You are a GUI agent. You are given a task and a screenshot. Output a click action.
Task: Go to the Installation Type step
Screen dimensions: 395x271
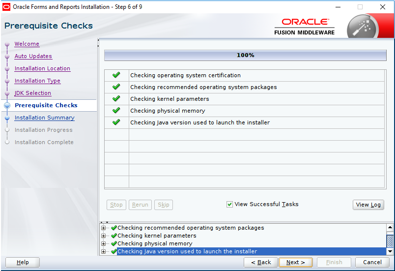tap(37, 81)
